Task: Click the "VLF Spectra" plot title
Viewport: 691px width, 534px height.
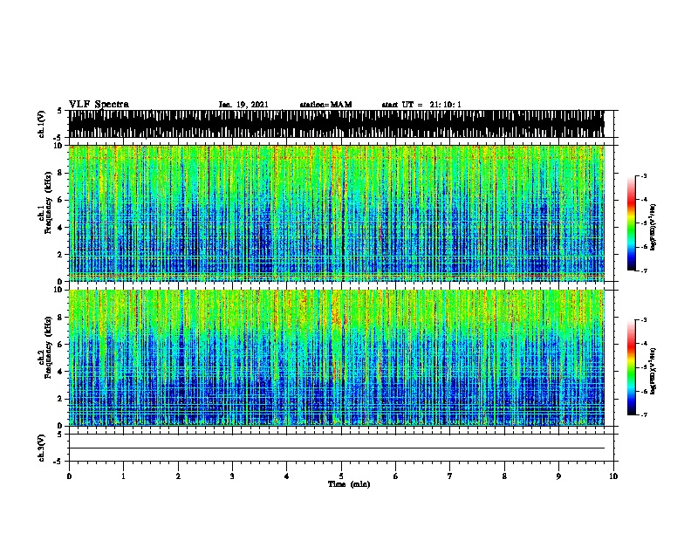Action: click(x=99, y=105)
